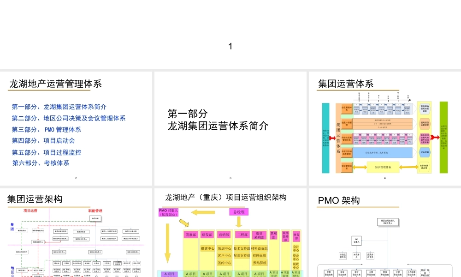Click the 招投标组 box
461x277 pixels.
click(x=259, y=255)
